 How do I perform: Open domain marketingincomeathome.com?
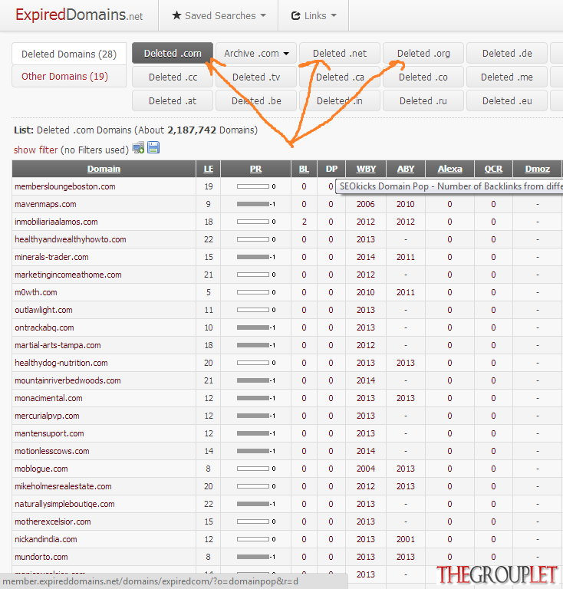[68, 275]
